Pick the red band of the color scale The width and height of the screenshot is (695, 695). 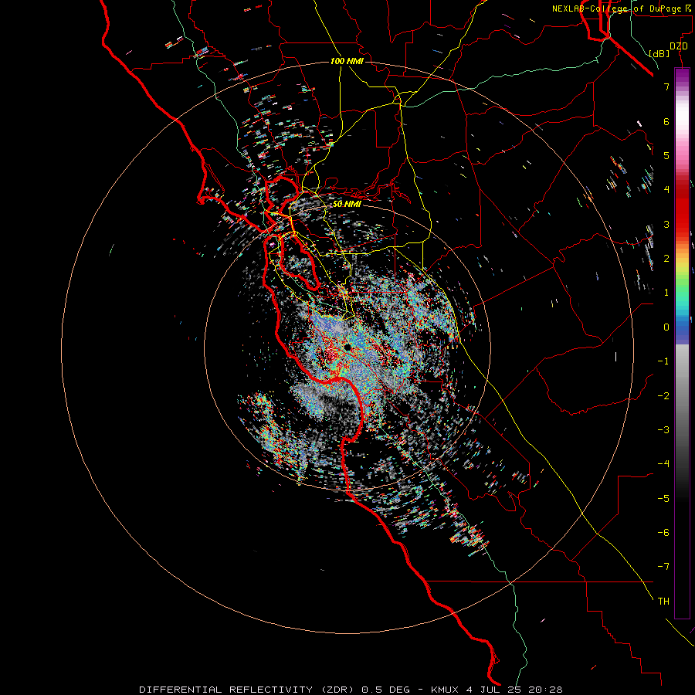click(682, 208)
